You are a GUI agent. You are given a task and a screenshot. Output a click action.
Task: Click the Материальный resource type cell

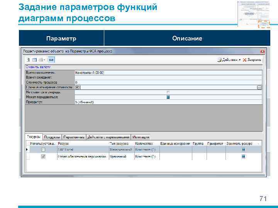click(122, 149)
